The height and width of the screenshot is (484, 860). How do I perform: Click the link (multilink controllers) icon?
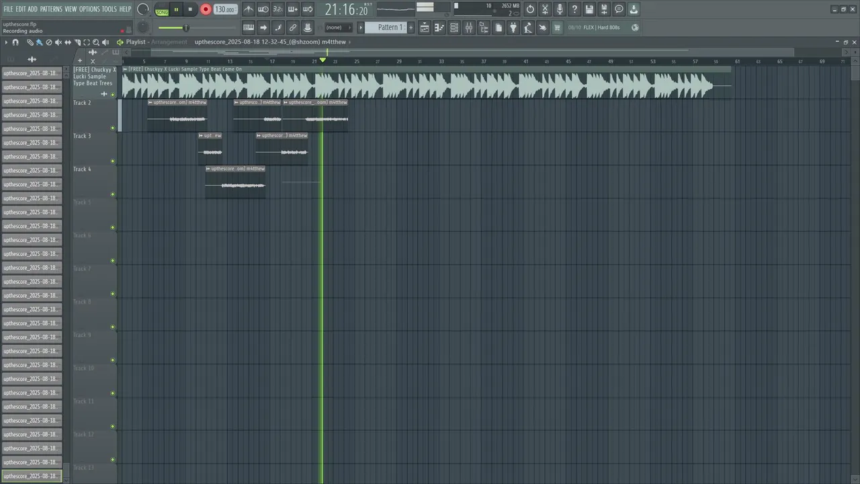point(293,28)
